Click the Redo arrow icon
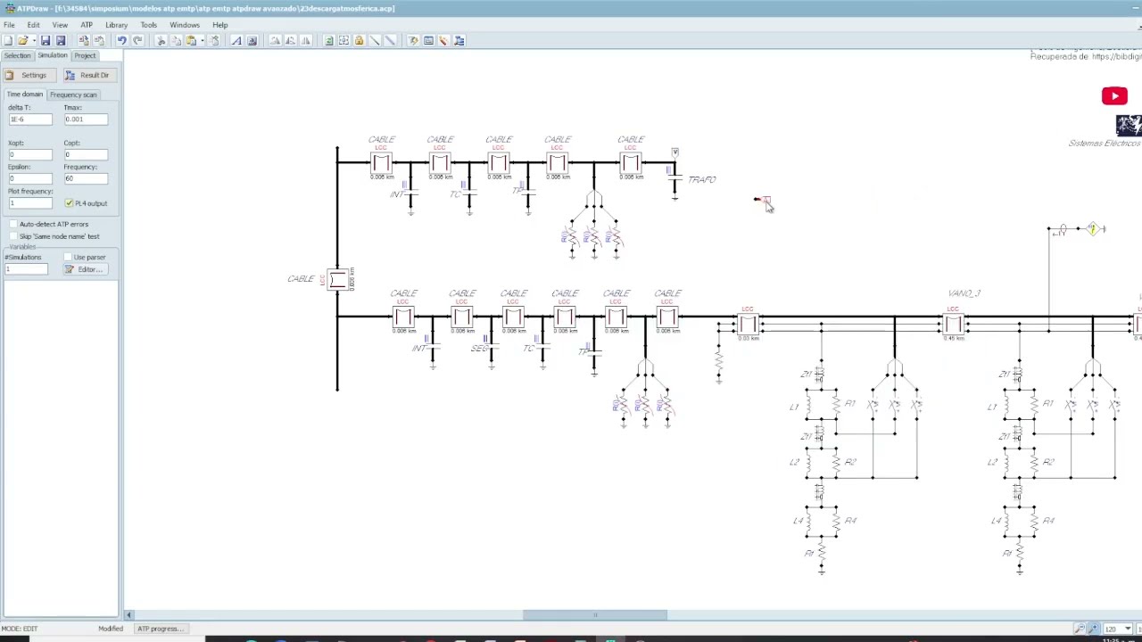Viewport: 1142px width, 642px height. point(137,40)
